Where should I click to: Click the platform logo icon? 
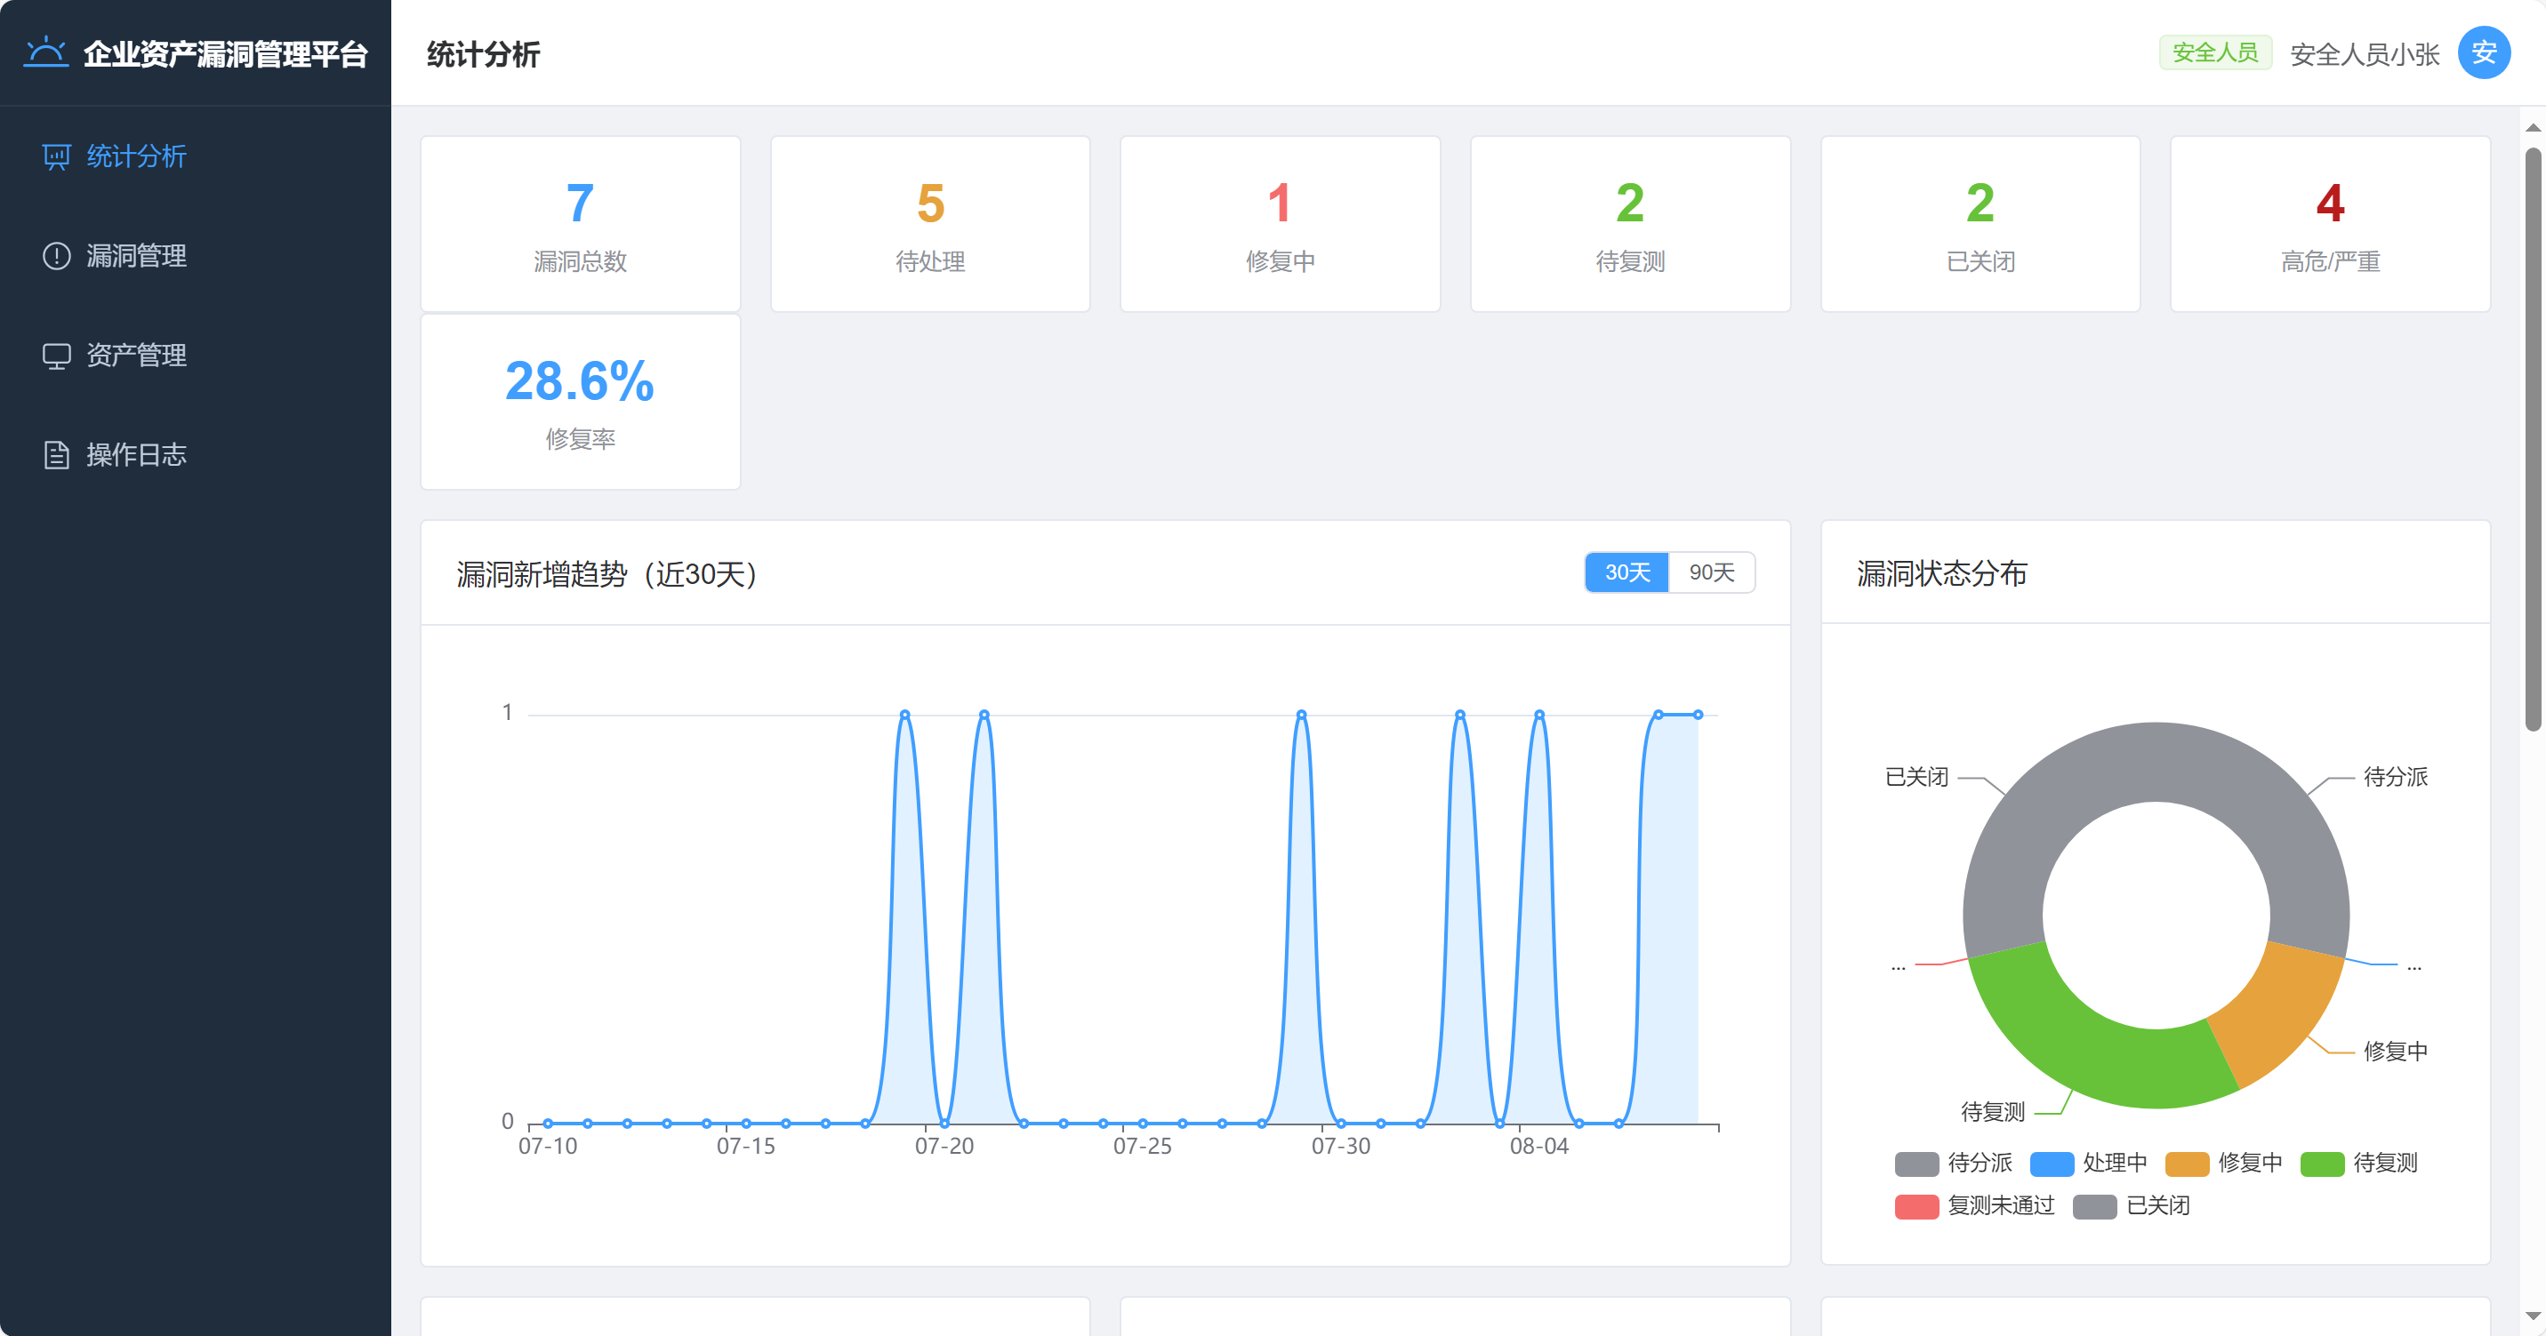point(45,52)
